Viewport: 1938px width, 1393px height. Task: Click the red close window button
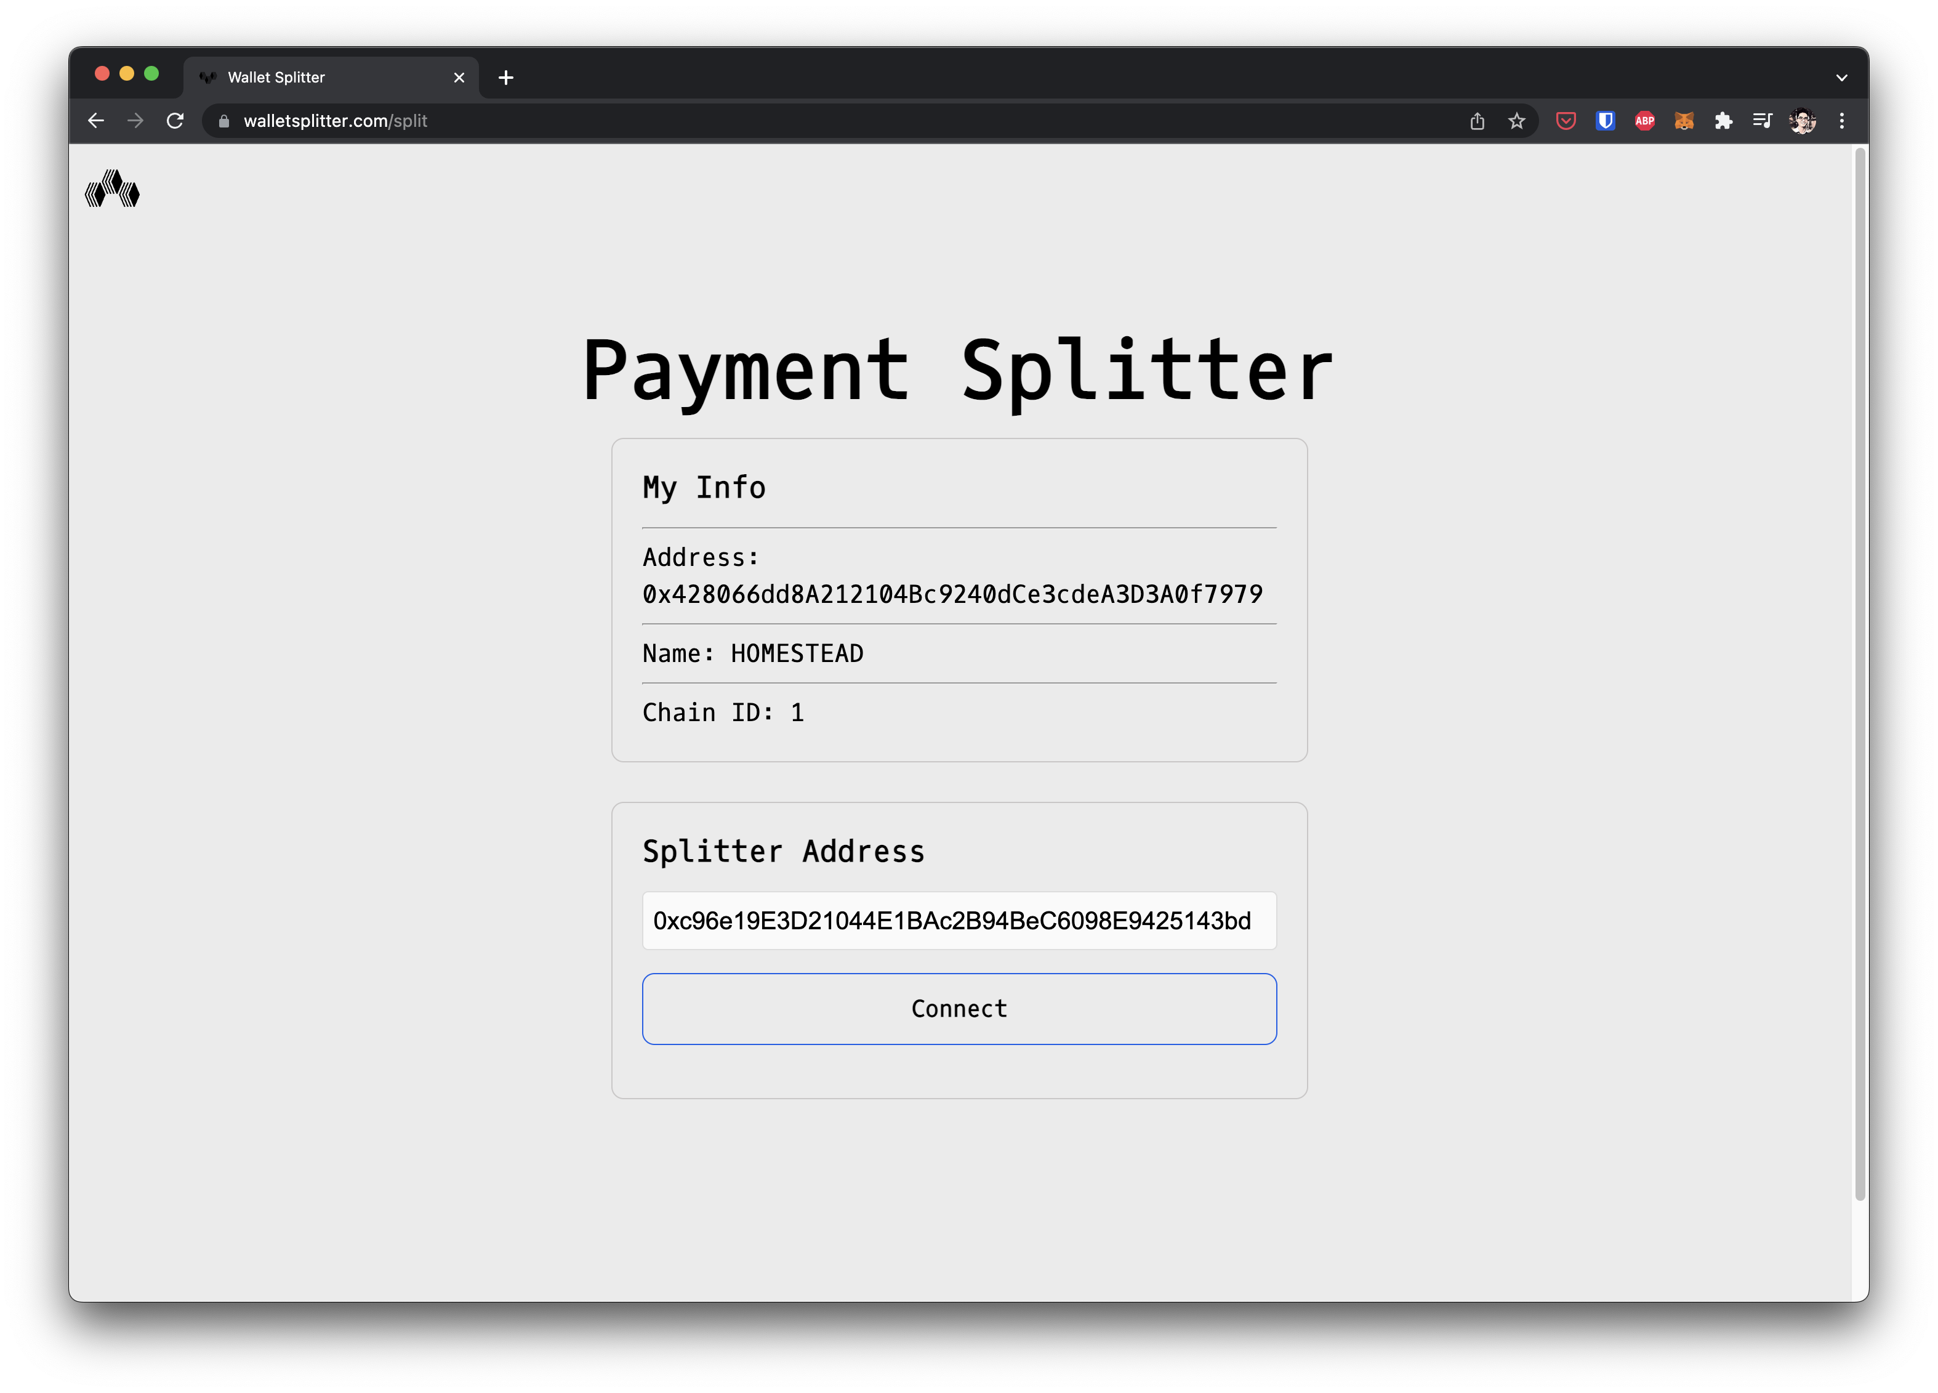[x=102, y=73]
